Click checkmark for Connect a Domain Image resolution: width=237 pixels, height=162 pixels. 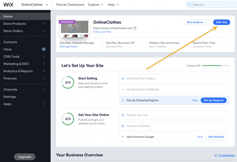pyautogui.click(x=123, y=126)
